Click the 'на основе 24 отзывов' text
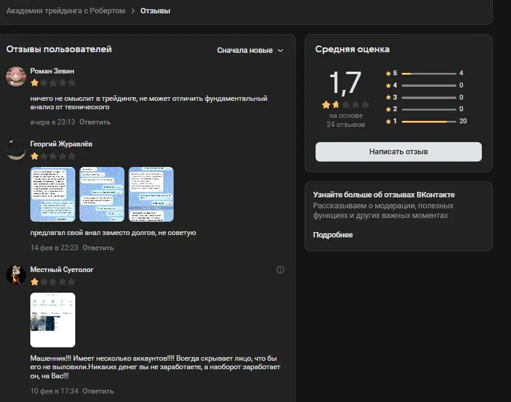511x402 pixels. coord(346,120)
